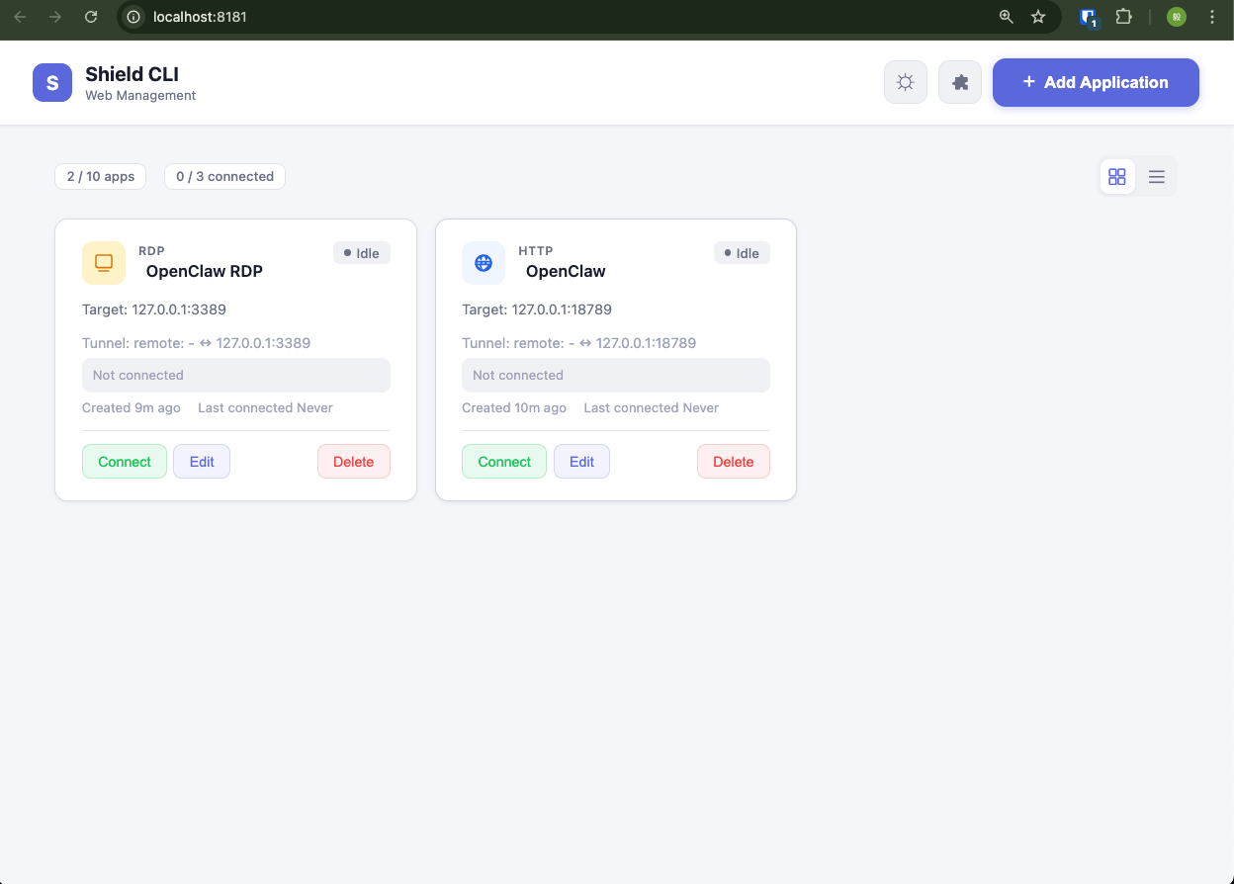Open the browser profile avatar
This screenshot has height=884, width=1234.
pos(1176,17)
